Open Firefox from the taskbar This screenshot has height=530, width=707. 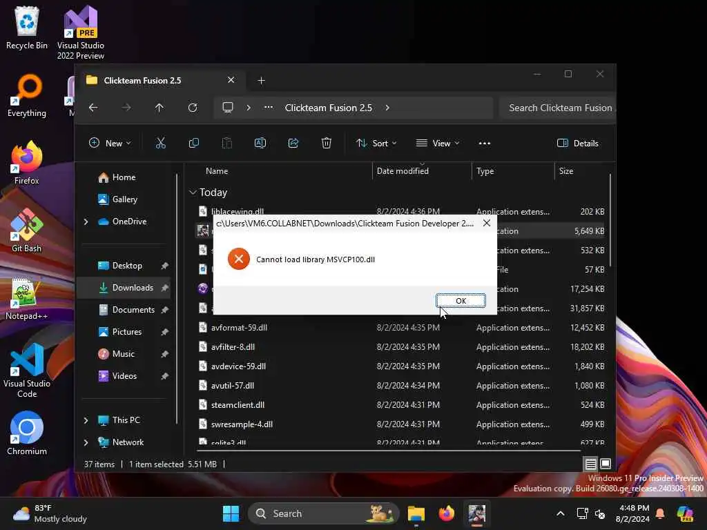tap(447, 513)
